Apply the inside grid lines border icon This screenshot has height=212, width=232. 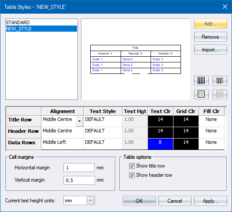click(220, 81)
